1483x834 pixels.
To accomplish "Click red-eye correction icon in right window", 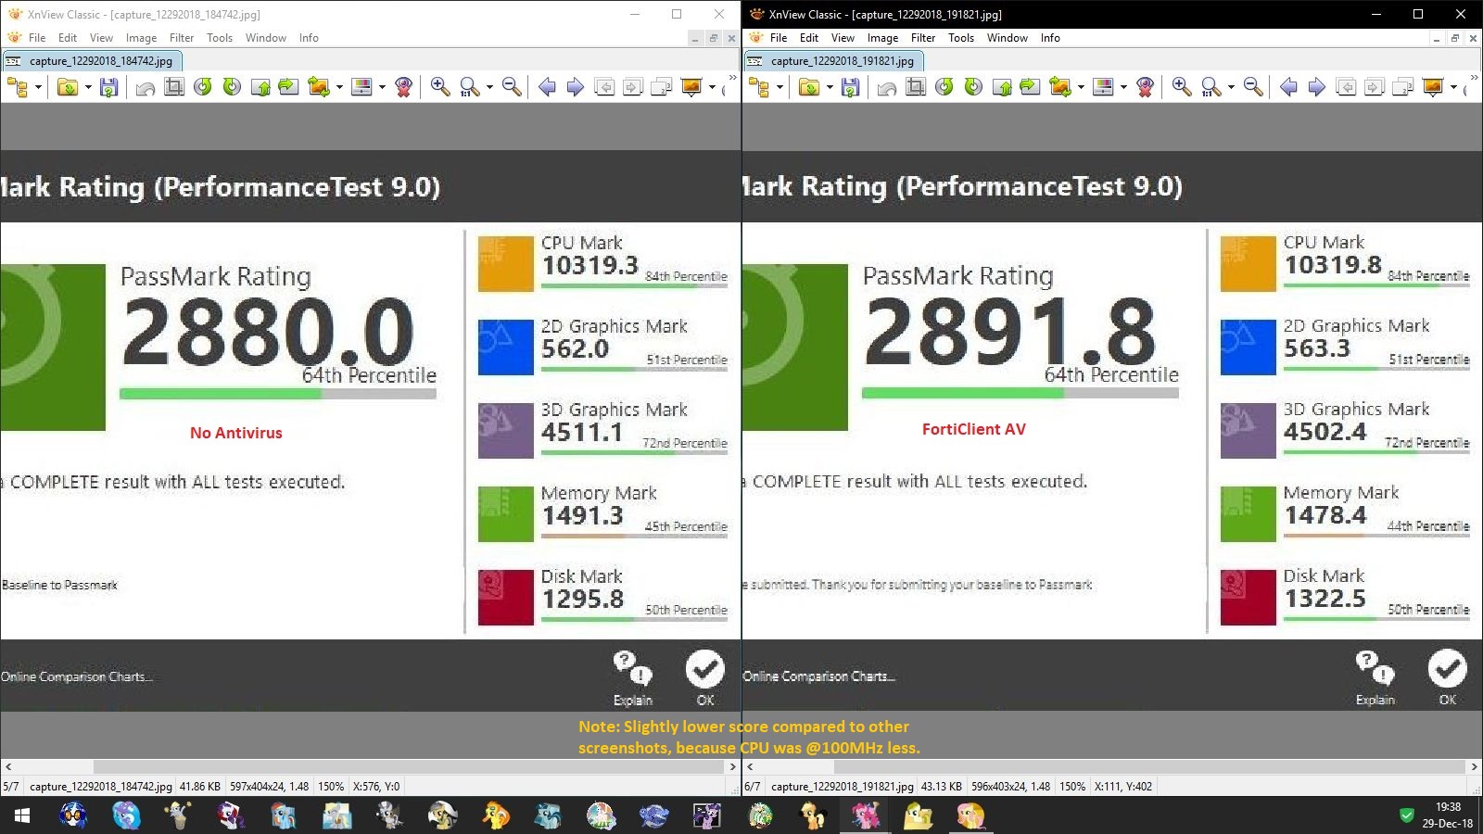I will 1145,87.
